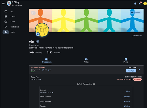The width and height of the screenshot is (147, 108).
Task: Switch to the Transactions tab
Action: tap(47, 61)
